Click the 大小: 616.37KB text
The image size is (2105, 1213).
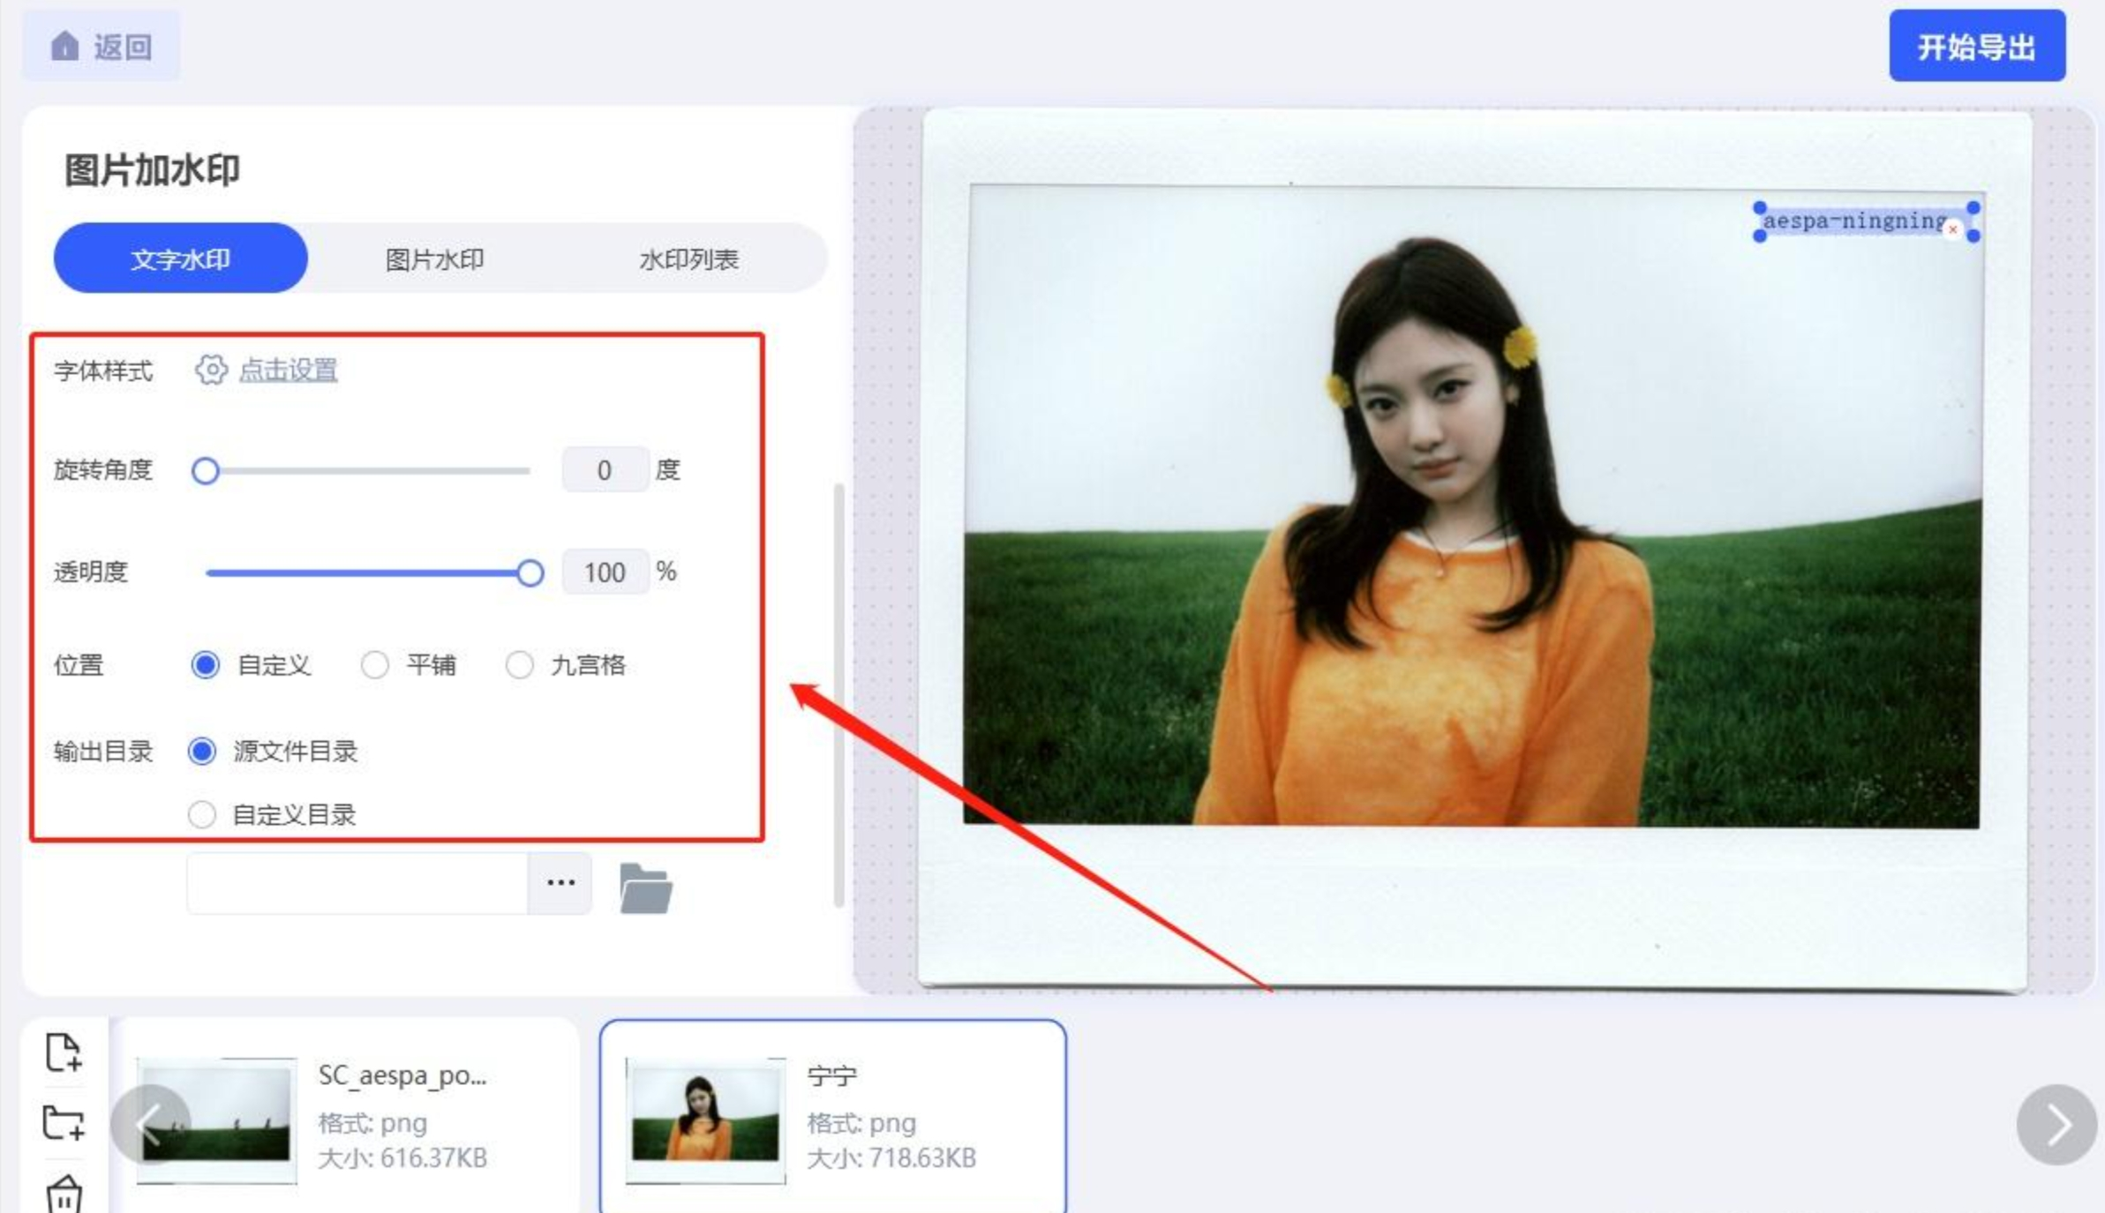[402, 1157]
